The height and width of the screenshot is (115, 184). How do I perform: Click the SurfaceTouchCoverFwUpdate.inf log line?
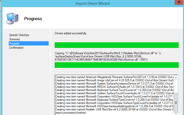coord(115,97)
